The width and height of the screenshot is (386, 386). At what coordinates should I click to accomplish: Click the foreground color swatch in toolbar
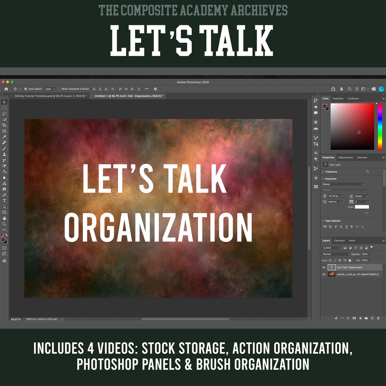click(3, 240)
